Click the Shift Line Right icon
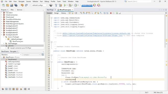The height and width of the screenshot is (94, 168). [107, 13]
